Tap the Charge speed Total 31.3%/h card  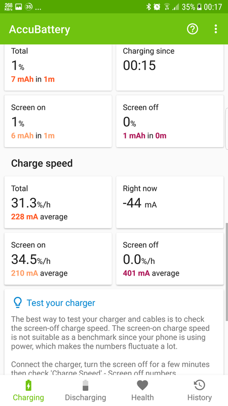[58, 202]
